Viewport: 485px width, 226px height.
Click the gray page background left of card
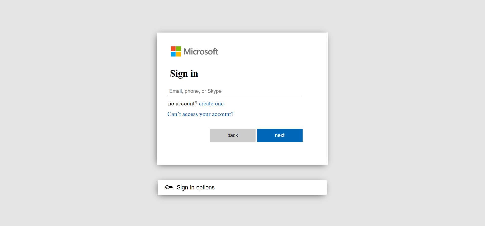pos(76,101)
